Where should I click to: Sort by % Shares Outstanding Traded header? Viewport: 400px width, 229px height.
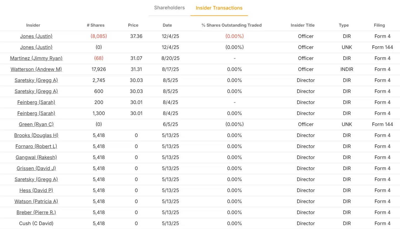click(231, 25)
